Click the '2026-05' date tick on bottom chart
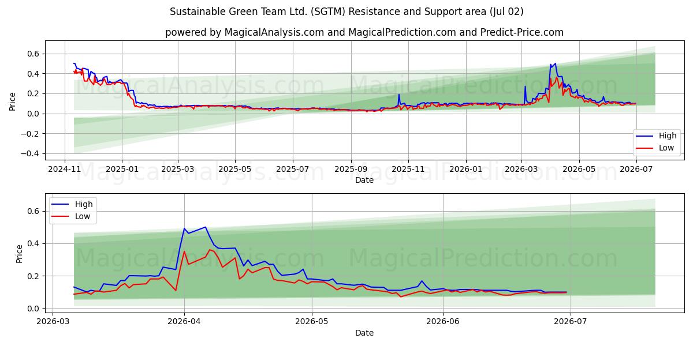Image resolution: width=693 pixels, height=346 pixels. click(x=312, y=322)
